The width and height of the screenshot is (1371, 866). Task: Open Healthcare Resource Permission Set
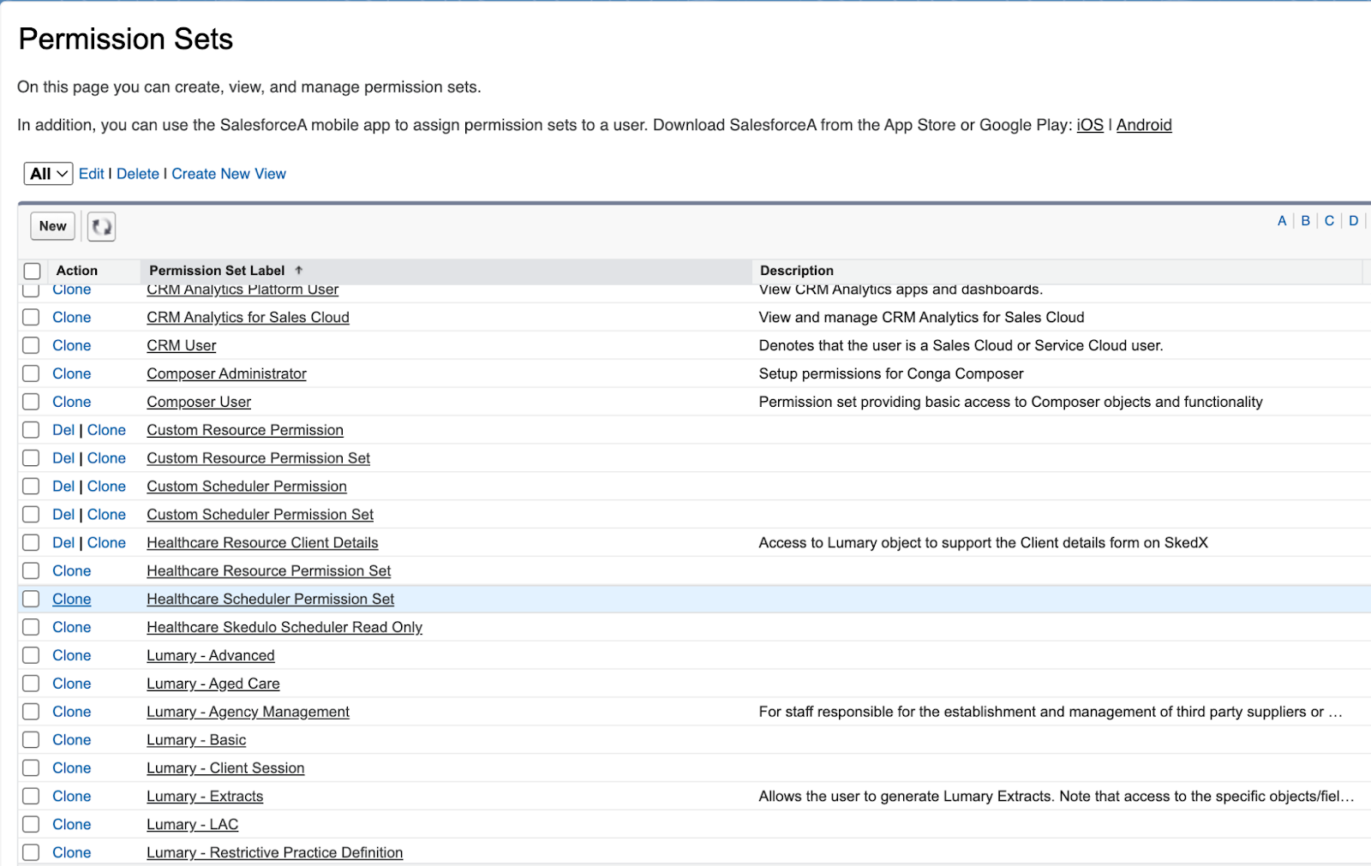pos(268,571)
